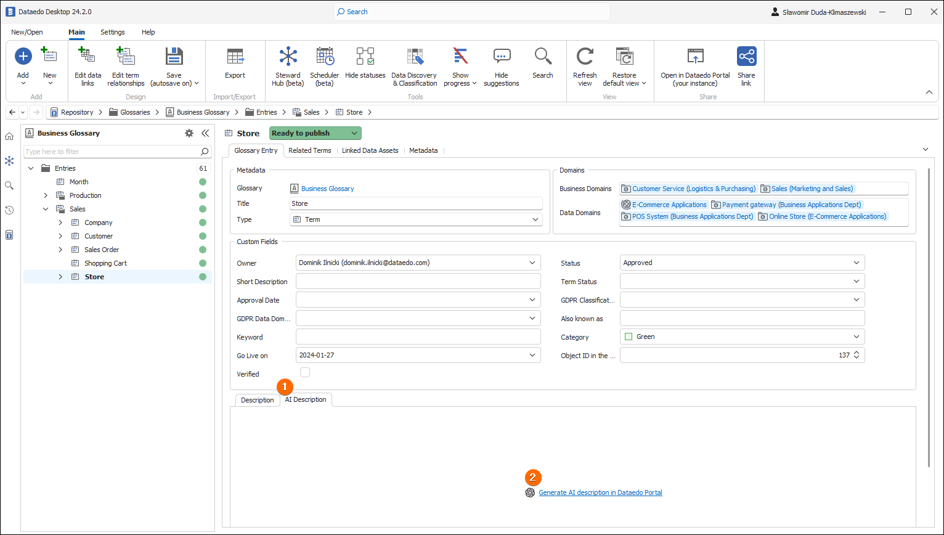
Task: Expand the Sales Order tree node
Action: tap(60, 250)
